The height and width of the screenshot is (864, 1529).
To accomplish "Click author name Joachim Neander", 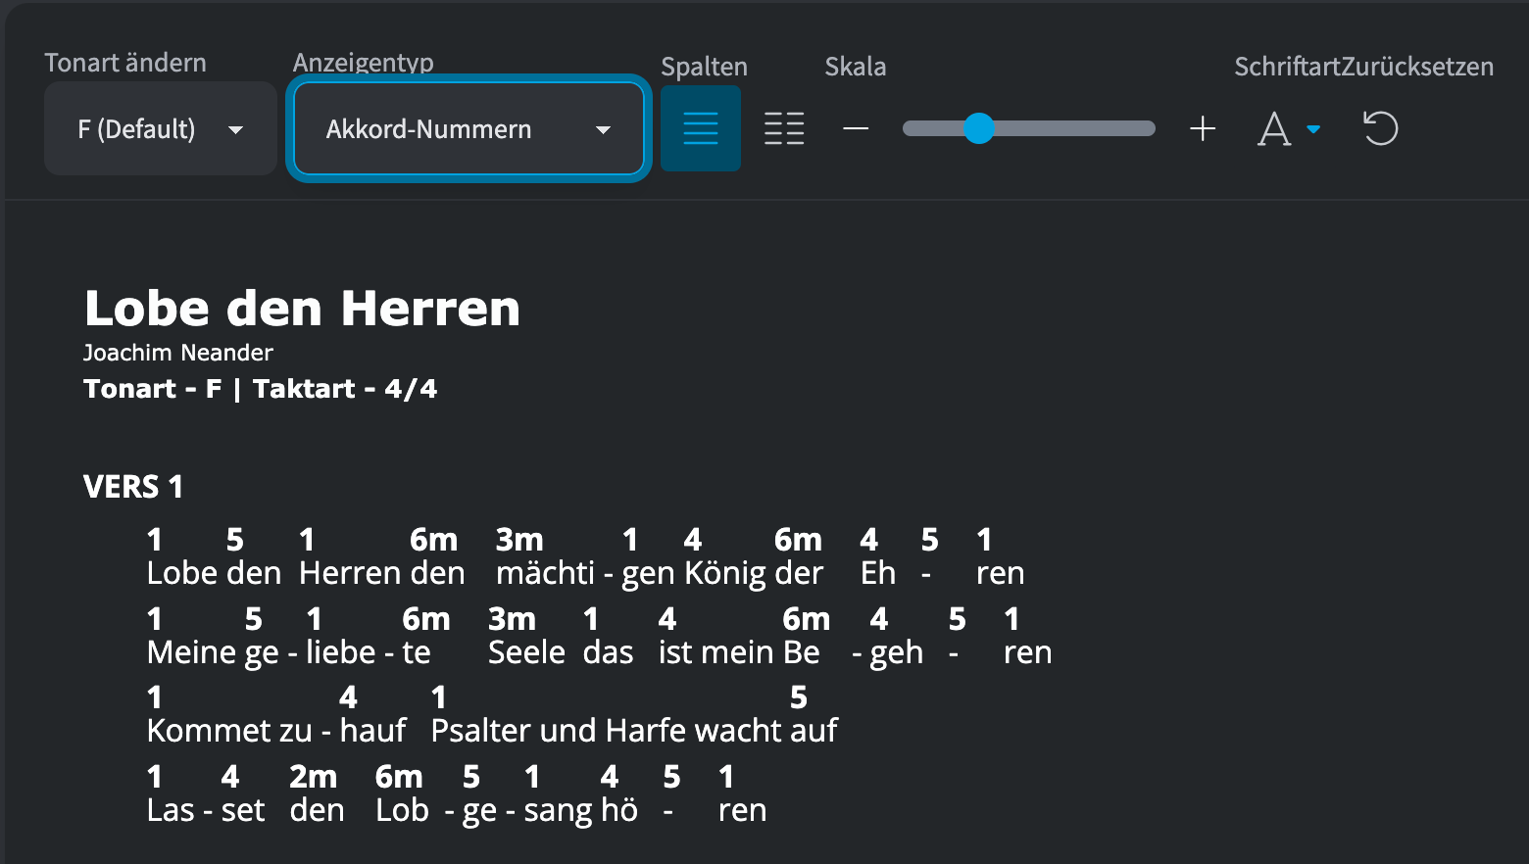I will coord(178,353).
